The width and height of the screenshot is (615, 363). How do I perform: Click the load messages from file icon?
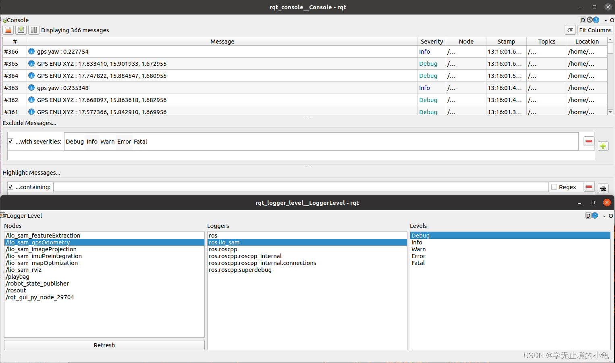pyautogui.click(x=8, y=30)
